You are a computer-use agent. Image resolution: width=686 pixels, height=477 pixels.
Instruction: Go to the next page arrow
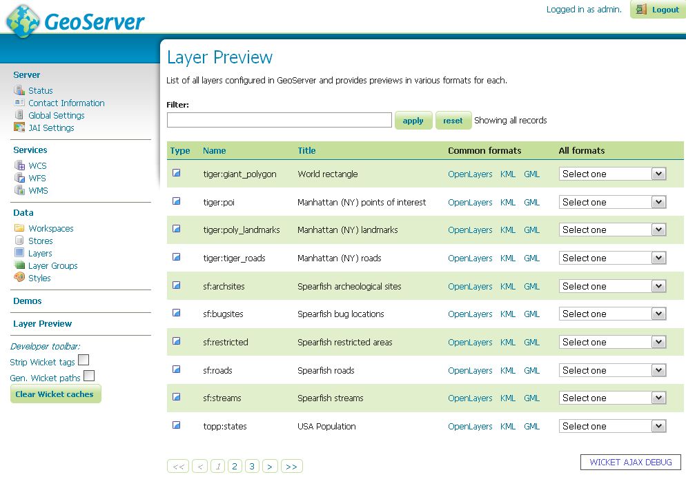pos(270,466)
